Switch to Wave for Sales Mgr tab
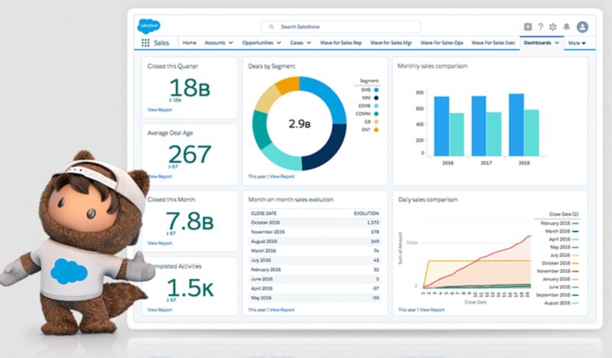Screen dimensions: 612x358 click(x=391, y=43)
